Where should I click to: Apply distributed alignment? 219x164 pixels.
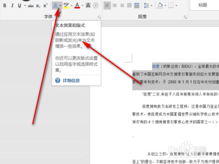pyautogui.click(x=137, y=5)
